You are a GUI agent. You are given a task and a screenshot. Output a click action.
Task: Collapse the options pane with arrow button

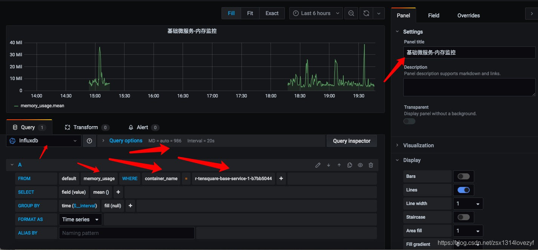click(532, 14)
